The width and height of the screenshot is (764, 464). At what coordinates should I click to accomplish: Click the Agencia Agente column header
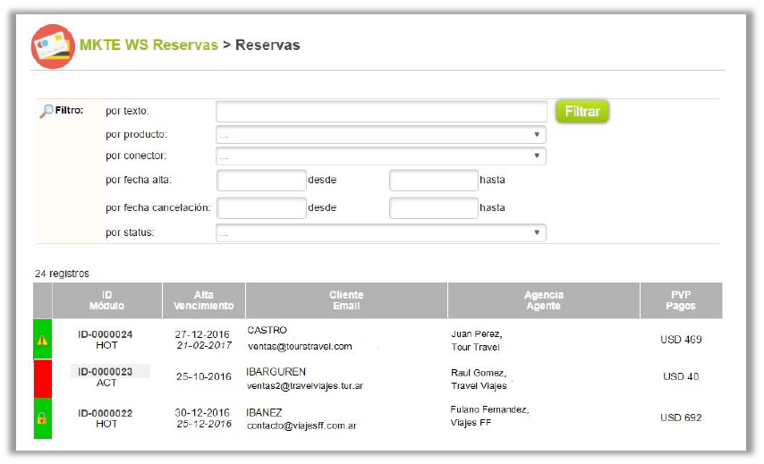[x=544, y=300]
